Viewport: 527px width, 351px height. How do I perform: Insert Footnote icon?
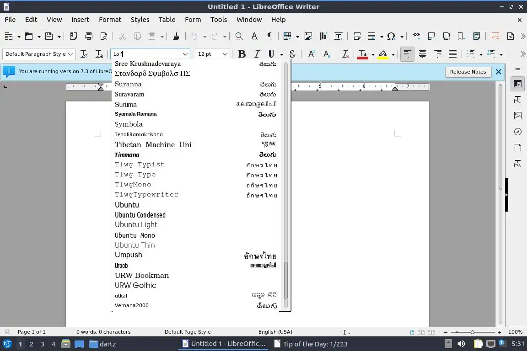pyautogui.click(x=431, y=36)
